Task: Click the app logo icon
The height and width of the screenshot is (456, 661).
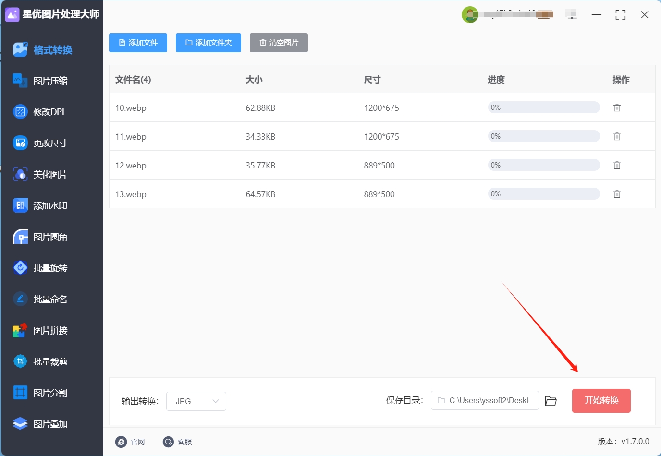Action: (x=12, y=14)
